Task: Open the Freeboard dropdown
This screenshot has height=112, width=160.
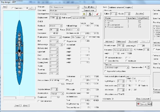Action: click(61, 26)
